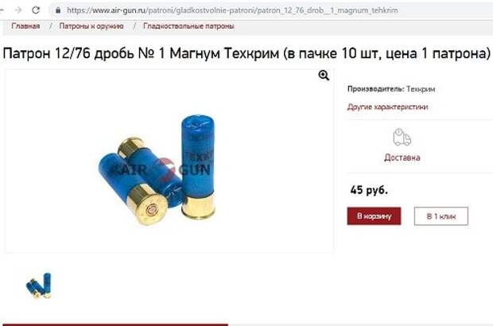Click the В 1 клик button
Screen dimensions: 493x326
coord(441,216)
